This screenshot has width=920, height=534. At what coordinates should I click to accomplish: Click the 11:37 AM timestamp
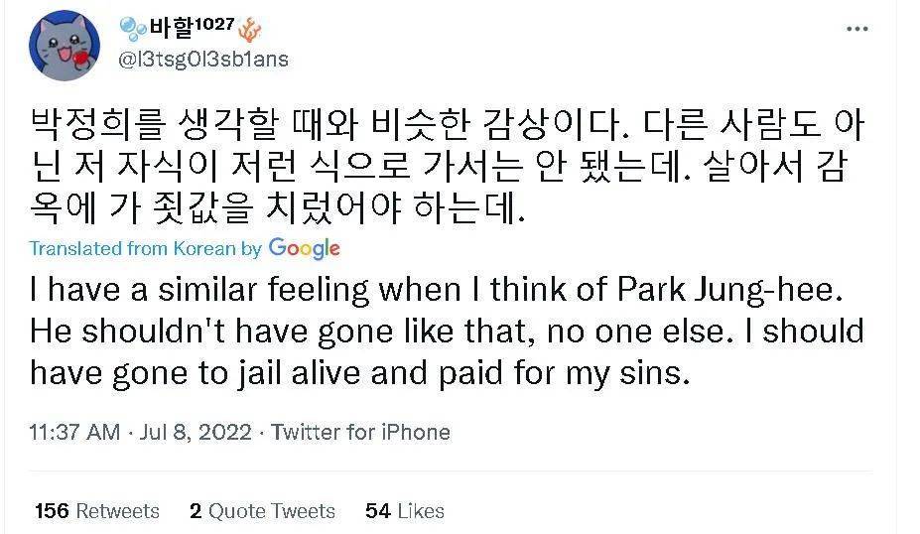pos(74,433)
